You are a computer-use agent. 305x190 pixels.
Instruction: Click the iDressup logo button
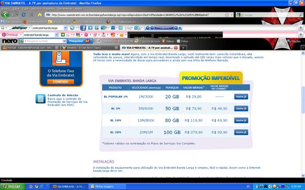10,35
